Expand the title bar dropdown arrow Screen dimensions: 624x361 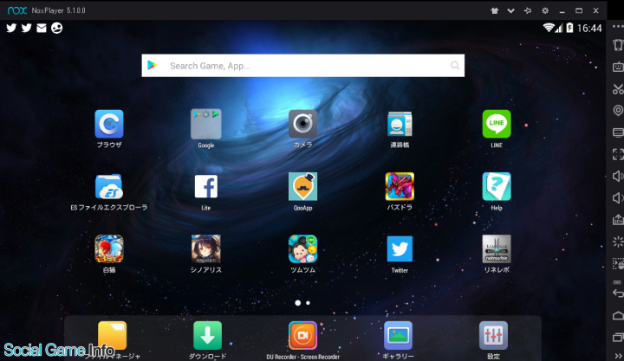(511, 10)
